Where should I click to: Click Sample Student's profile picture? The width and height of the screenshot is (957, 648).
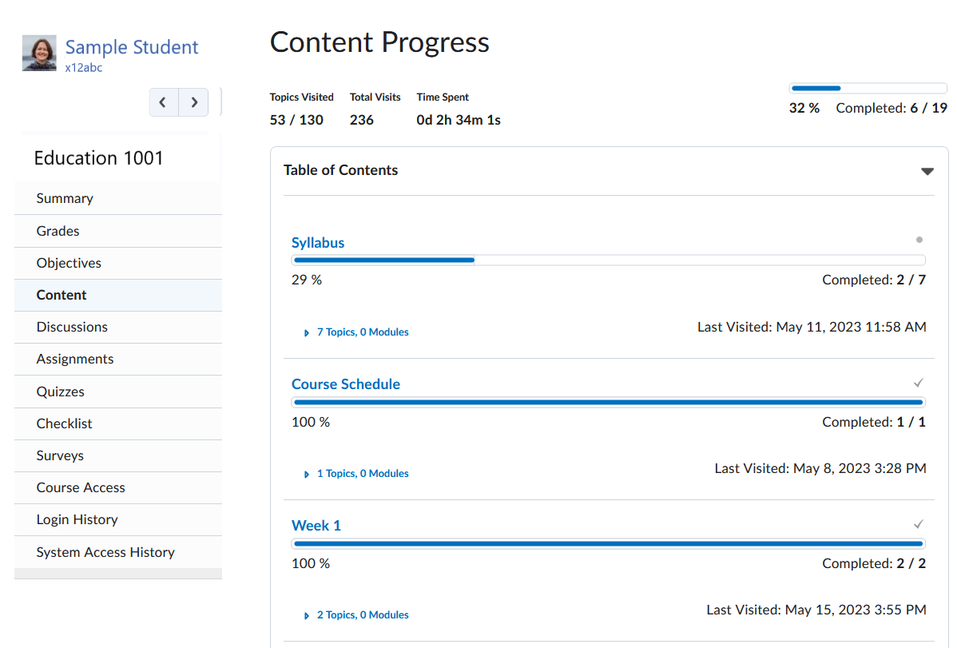click(38, 53)
